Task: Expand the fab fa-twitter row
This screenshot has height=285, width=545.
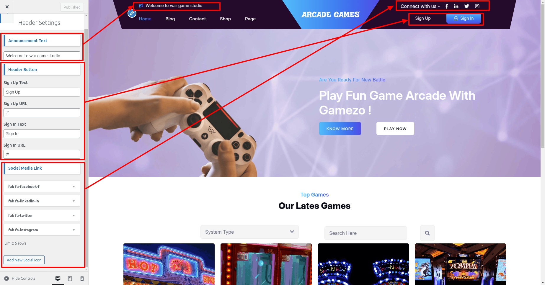Action: click(42, 215)
